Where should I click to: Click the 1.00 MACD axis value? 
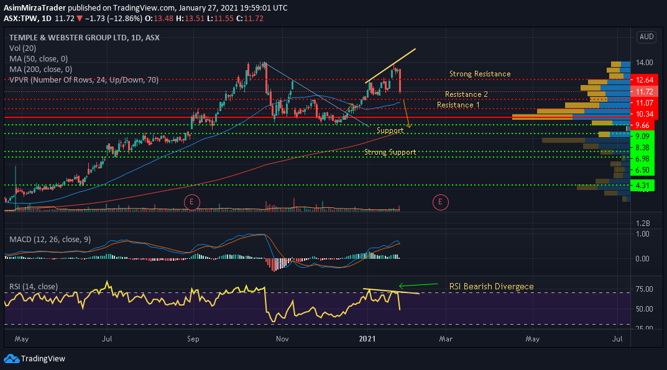click(642, 234)
